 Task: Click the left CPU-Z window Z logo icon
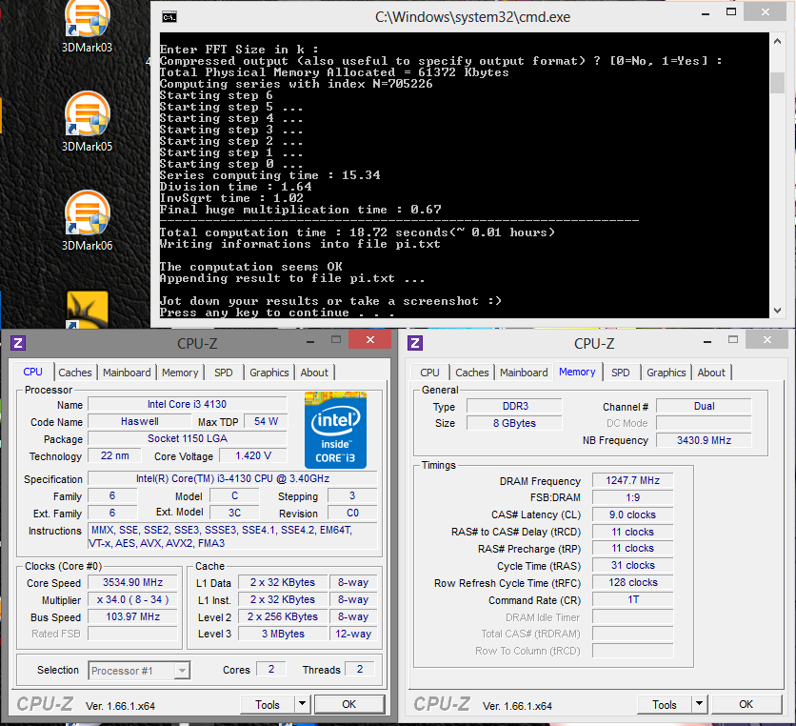tap(18, 343)
